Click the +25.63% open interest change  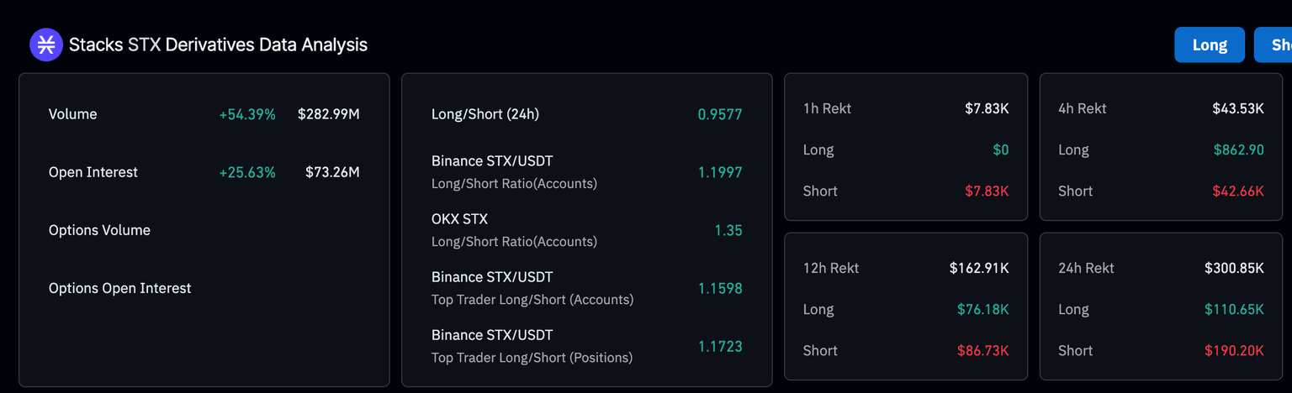point(247,172)
